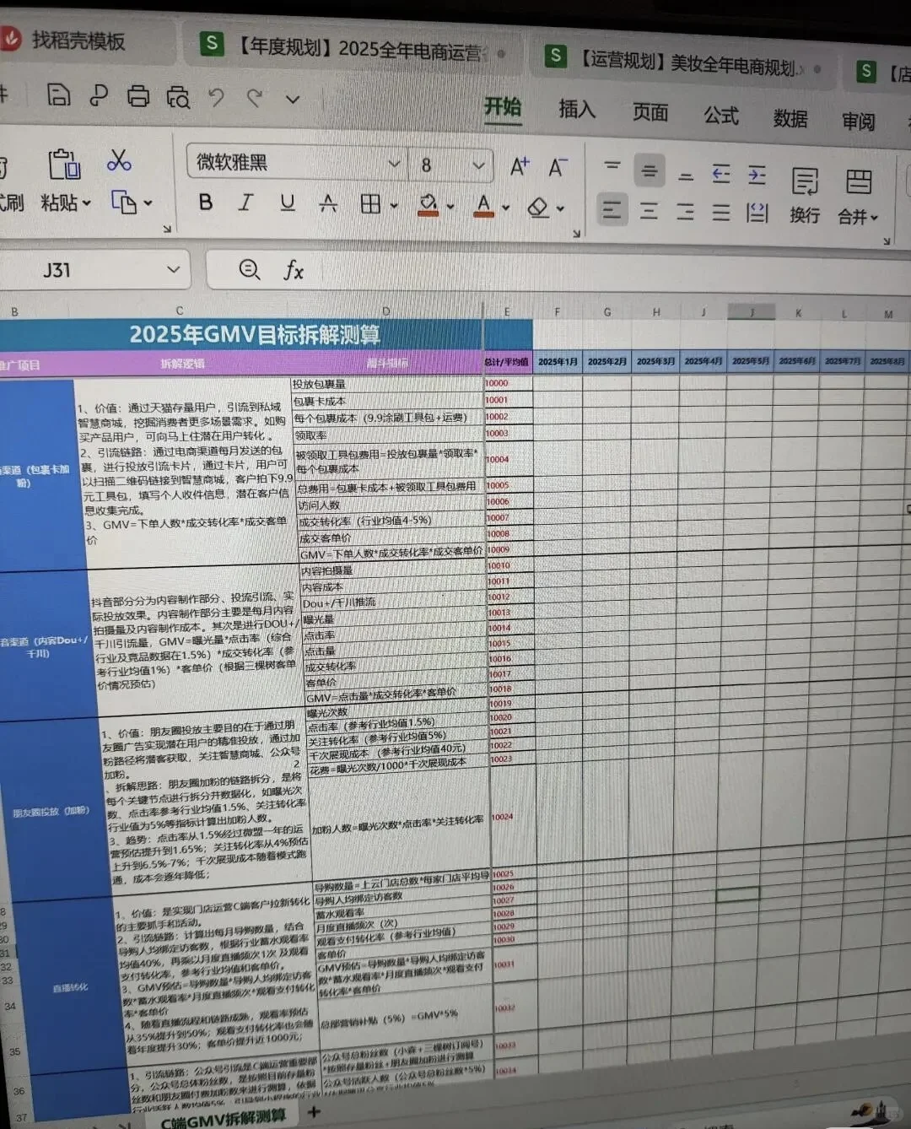The width and height of the screenshot is (911, 1129).
Task: Expand the Borders dropdown arrow
Action: click(393, 205)
